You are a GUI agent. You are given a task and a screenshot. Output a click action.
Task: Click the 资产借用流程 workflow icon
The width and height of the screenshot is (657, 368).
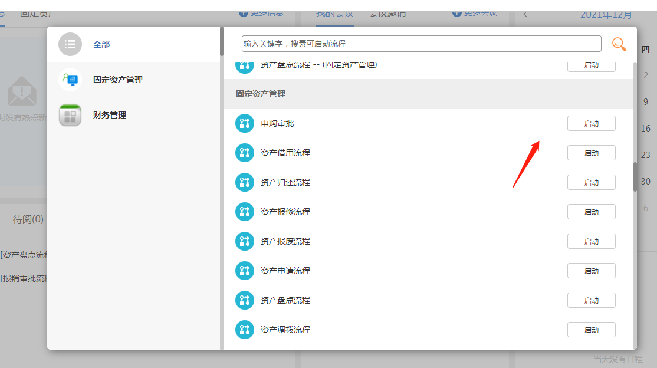point(245,153)
